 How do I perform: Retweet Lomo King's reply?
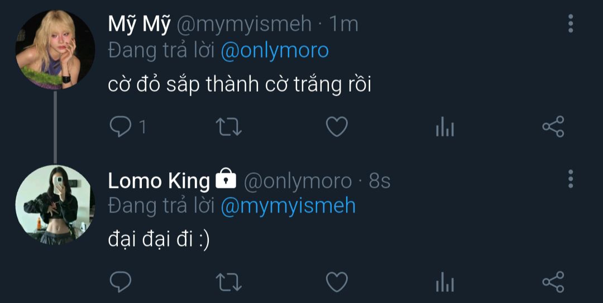pos(228,282)
